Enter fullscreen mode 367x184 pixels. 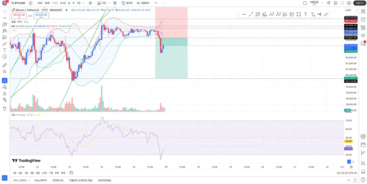click(x=342, y=3)
